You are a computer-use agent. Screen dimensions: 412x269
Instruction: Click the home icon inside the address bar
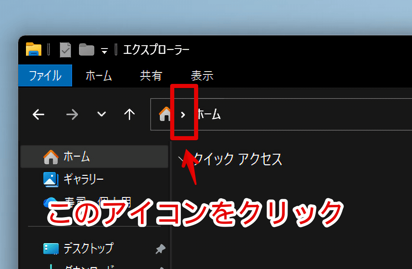(x=165, y=115)
